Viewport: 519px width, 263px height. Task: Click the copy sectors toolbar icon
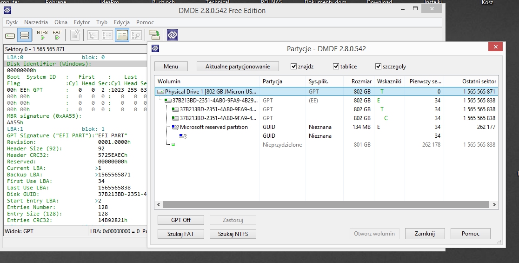click(154, 35)
